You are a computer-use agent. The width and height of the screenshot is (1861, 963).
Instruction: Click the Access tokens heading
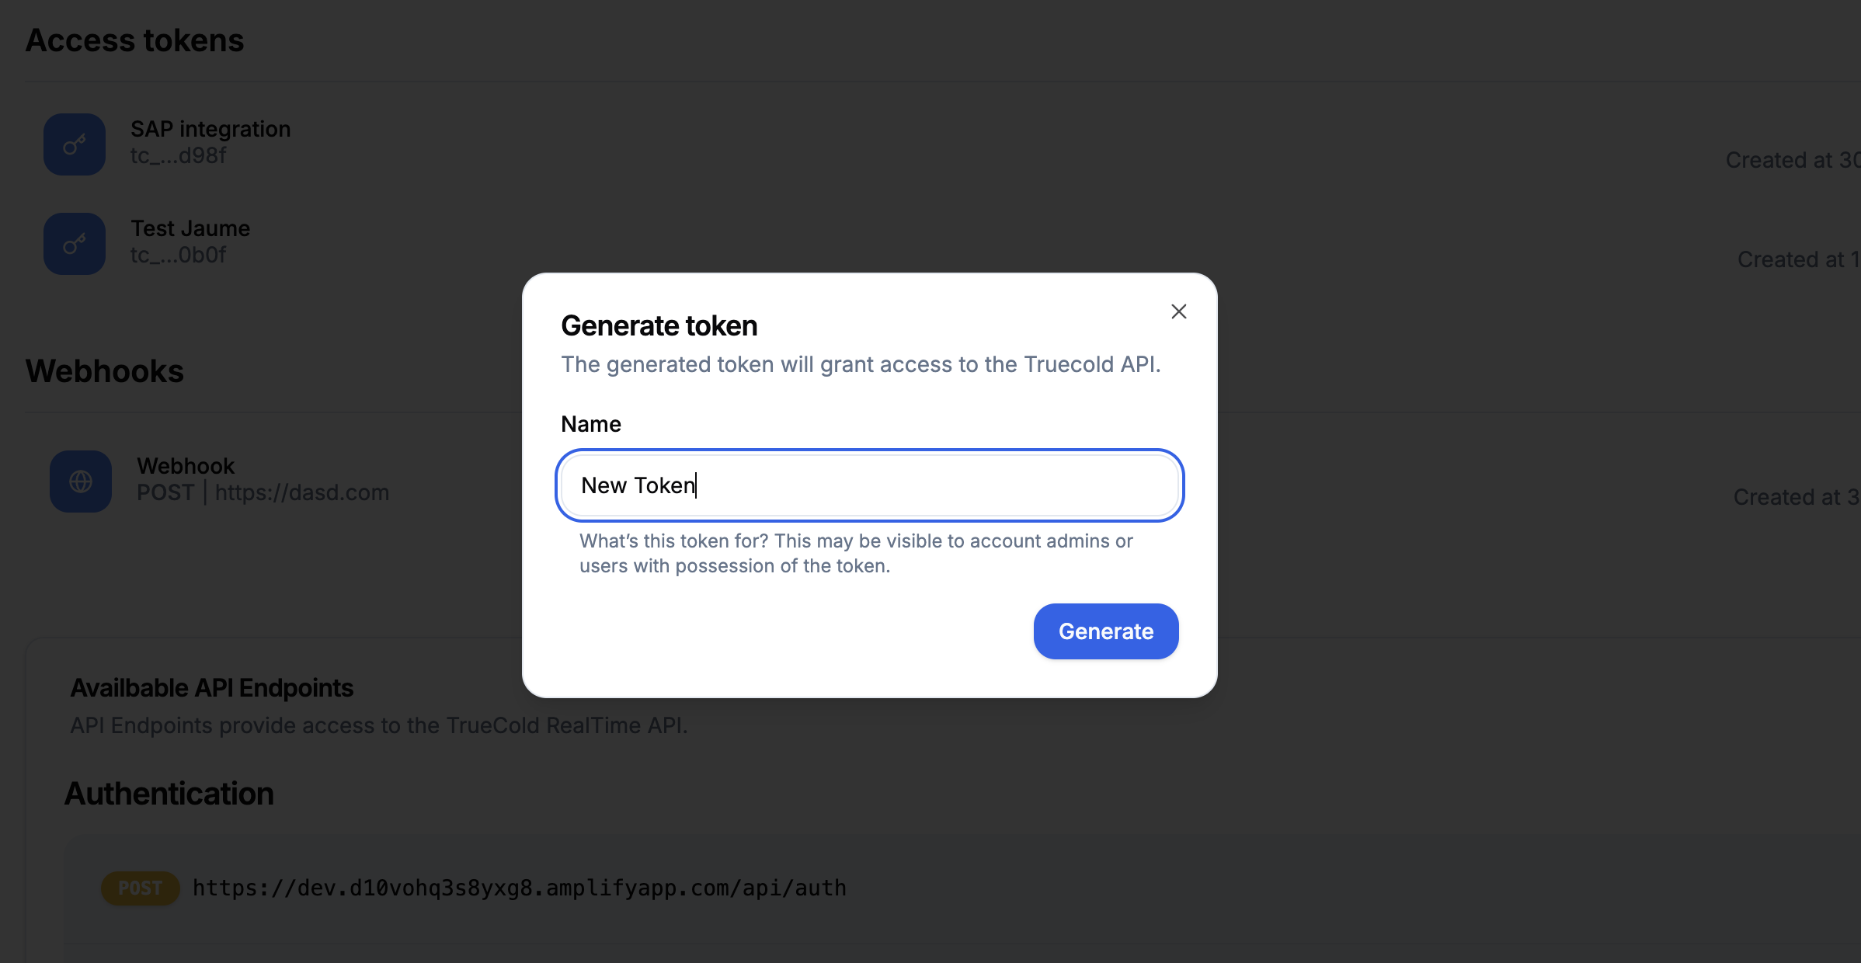click(134, 40)
